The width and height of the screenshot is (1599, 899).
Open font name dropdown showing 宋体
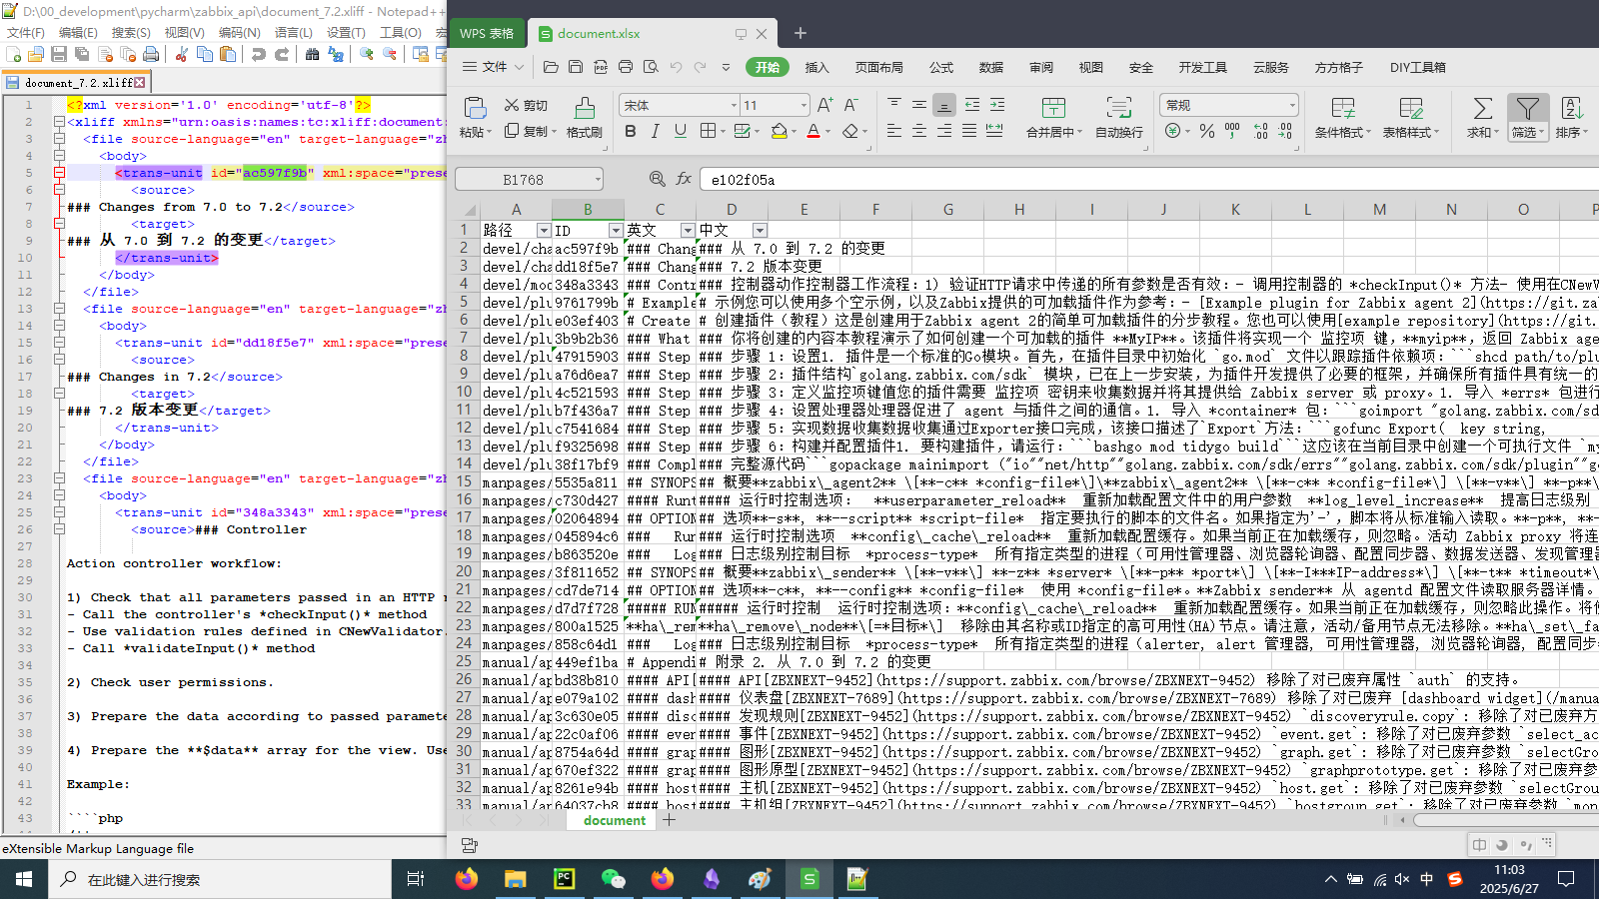pyautogui.click(x=734, y=105)
